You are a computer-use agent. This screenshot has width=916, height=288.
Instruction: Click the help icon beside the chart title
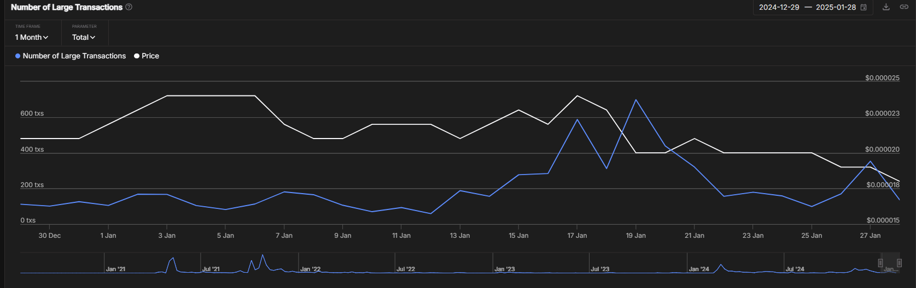coord(129,7)
